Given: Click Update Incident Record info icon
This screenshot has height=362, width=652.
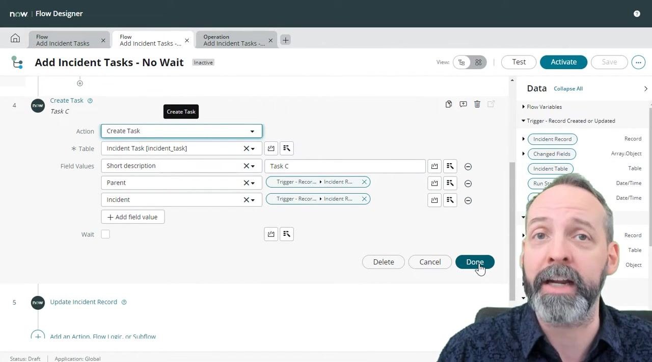Looking at the screenshot, I should (x=124, y=302).
